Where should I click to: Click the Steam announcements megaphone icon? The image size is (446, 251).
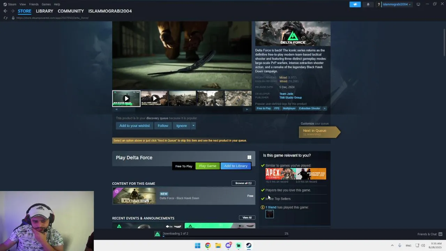(355, 4)
